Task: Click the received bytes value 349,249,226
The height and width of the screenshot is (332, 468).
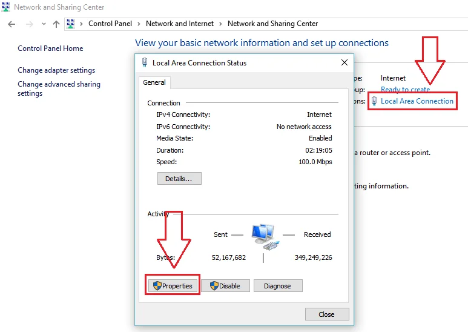Action: point(313,257)
